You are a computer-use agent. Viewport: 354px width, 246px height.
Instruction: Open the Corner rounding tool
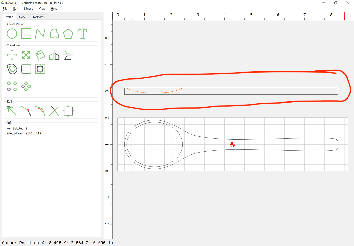coord(26,69)
